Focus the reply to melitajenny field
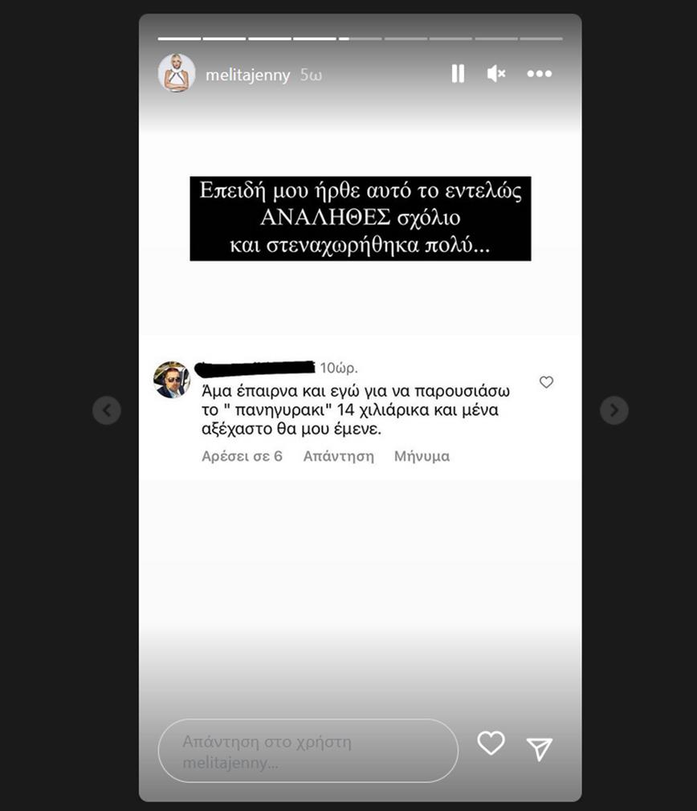Image resolution: width=697 pixels, height=811 pixels. (x=308, y=751)
